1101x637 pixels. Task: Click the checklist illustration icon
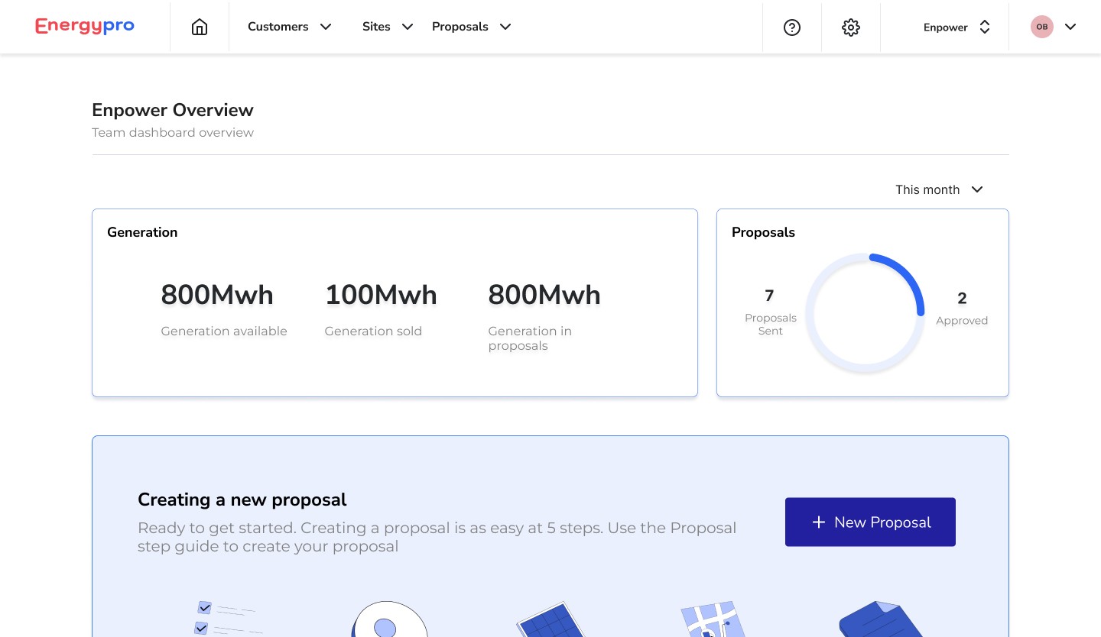tap(229, 618)
